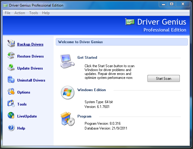Open the Backup Drivers link

point(30,44)
